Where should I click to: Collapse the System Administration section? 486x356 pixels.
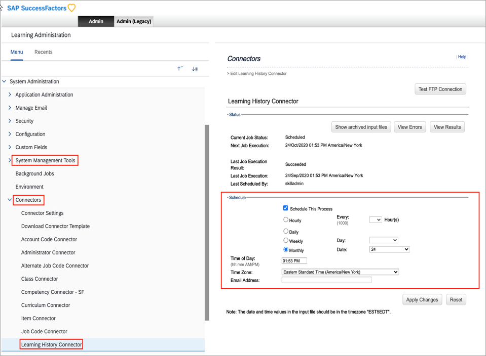5,81
